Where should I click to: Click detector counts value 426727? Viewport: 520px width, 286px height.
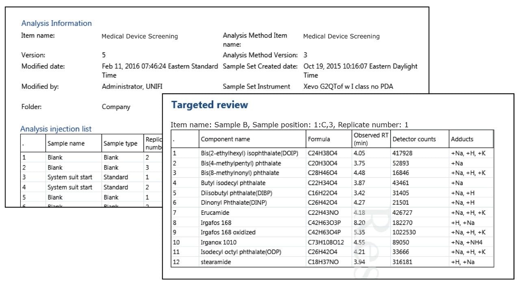tap(403, 212)
